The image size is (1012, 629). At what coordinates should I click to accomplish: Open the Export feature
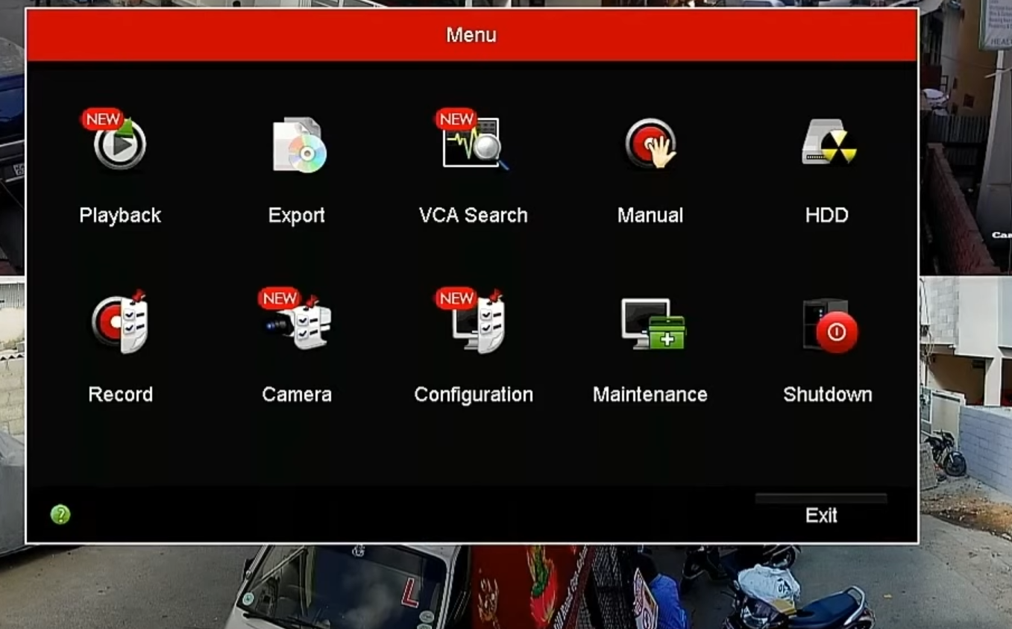tap(296, 144)
